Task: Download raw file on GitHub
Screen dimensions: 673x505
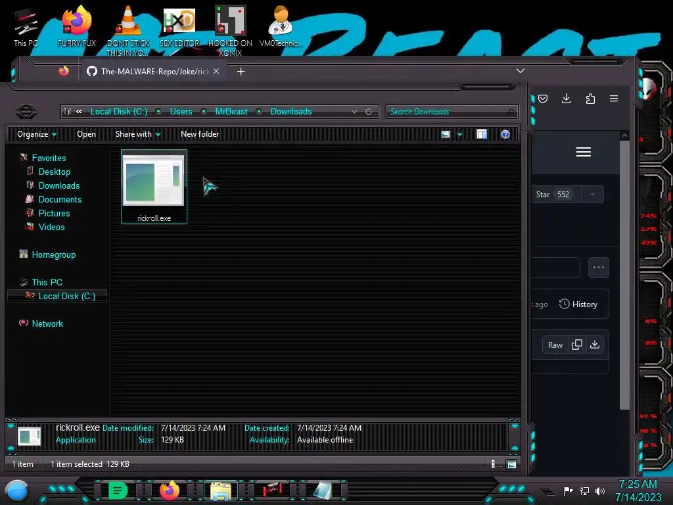Action: click(x=594, y=345)
